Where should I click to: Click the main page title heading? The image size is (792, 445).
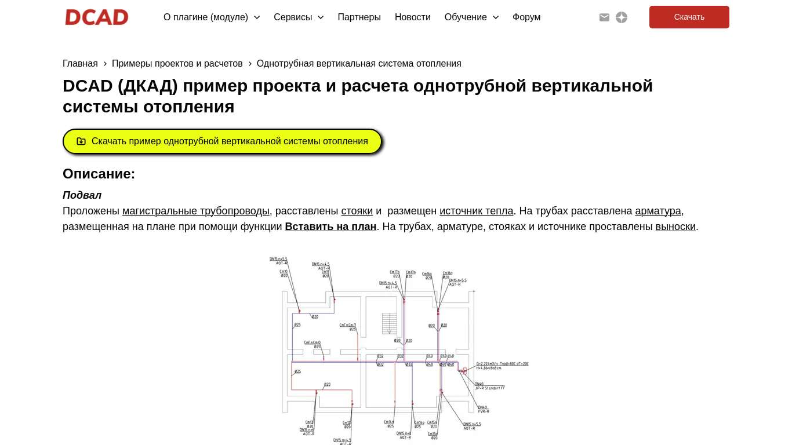tap(358, 96)
